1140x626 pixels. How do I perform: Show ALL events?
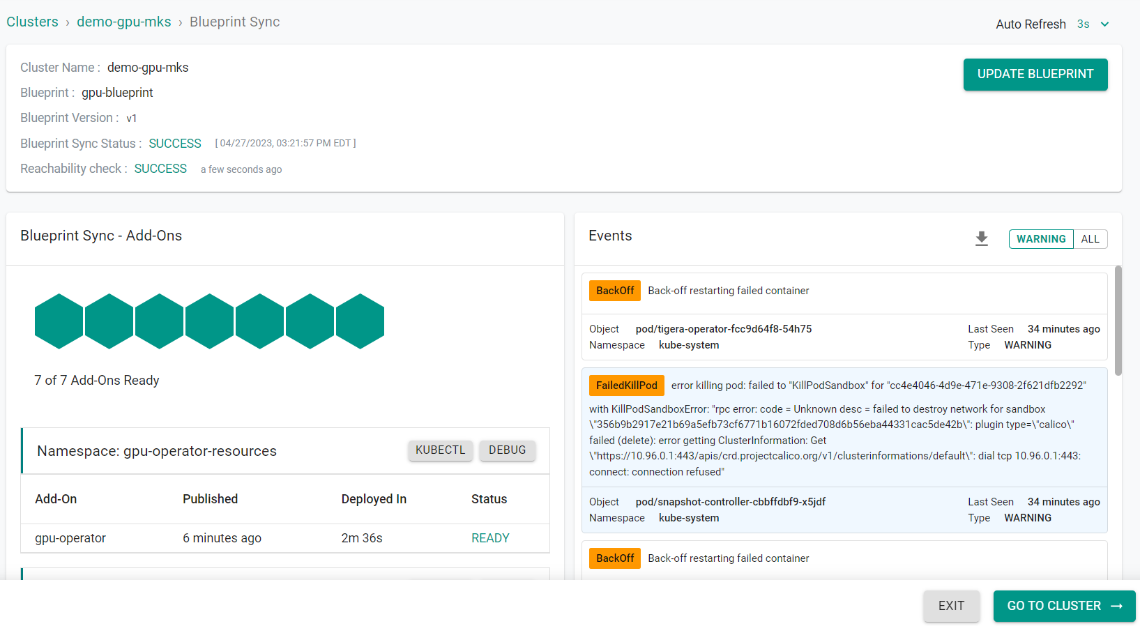click(1090, 239)
